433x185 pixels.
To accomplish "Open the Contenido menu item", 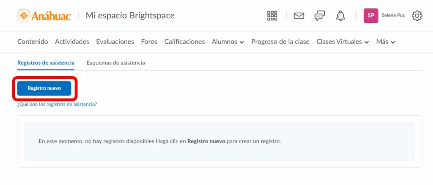I will point(33,41).
